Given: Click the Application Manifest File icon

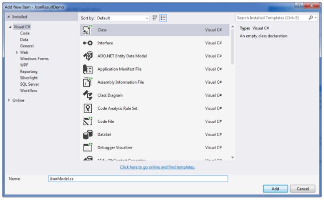Looking at the screenshot, I should click(x=88, y=69).
